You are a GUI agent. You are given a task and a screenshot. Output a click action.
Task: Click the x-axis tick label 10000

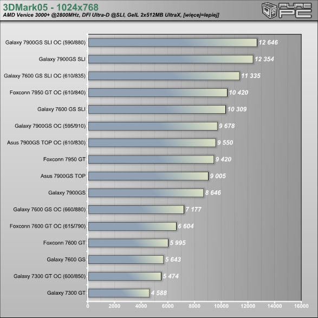click(x=221, y=306)
